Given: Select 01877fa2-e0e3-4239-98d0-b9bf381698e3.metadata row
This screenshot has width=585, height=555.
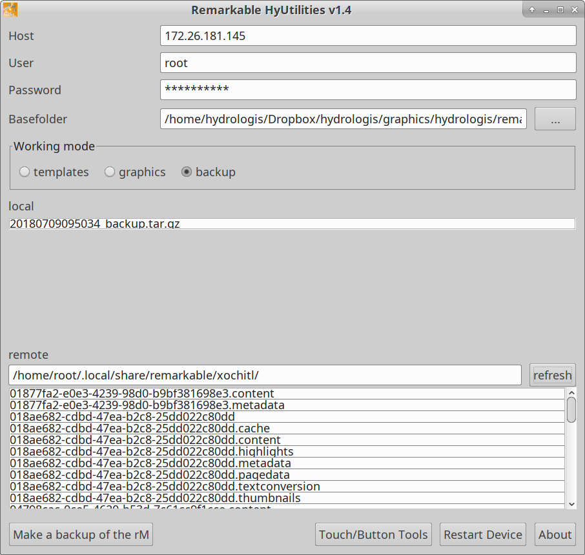Looking at the screenshot, I should pos(287,405).
